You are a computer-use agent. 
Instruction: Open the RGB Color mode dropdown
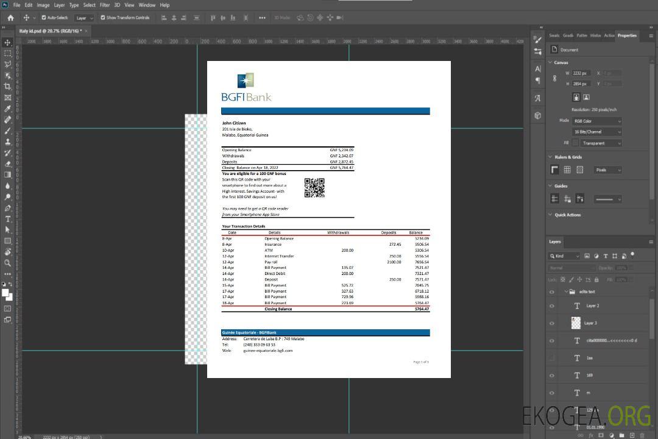click(596, 121)
